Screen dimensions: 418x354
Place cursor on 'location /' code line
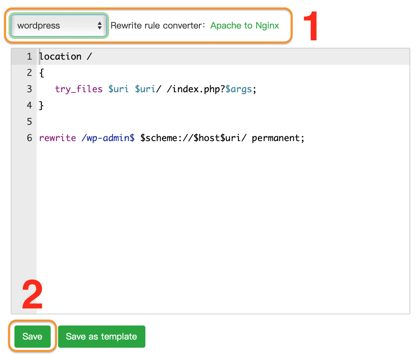[65, 57]
